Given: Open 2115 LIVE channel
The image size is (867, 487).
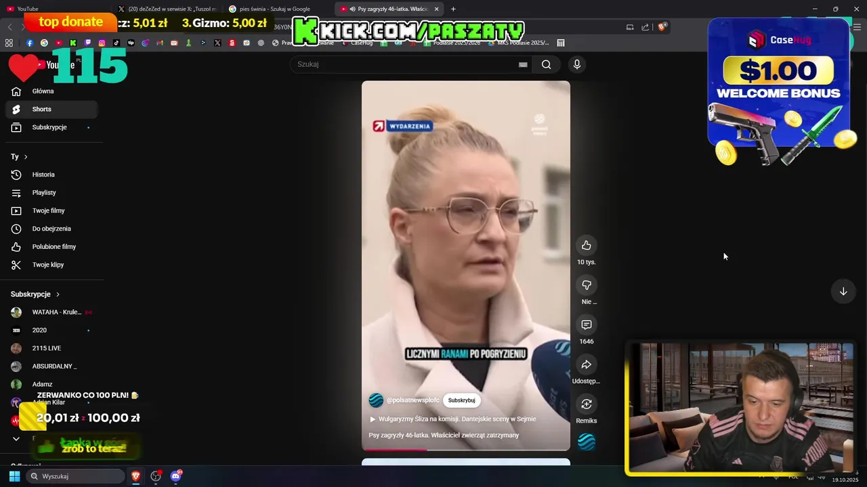Looking at the screenshot, I should (51, 348).
